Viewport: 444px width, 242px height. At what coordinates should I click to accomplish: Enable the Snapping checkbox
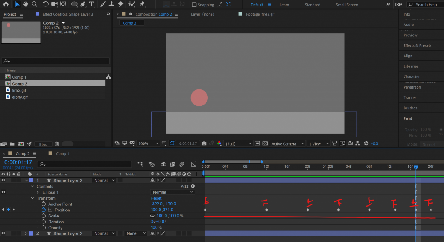click(195, 5)
